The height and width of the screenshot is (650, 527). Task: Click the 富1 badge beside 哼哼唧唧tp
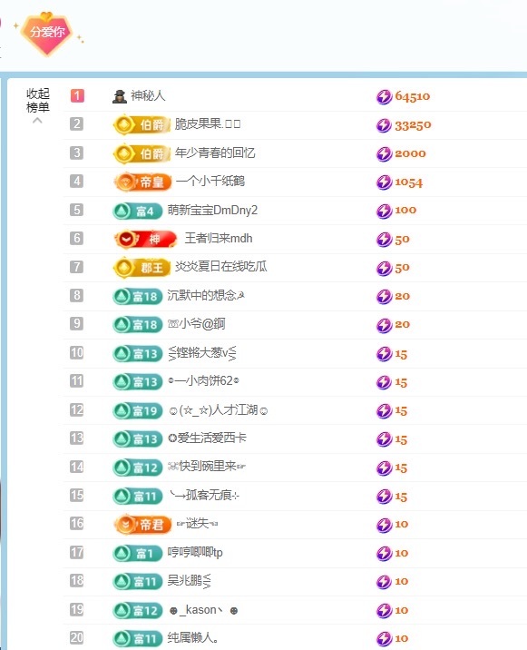(138, 553)
